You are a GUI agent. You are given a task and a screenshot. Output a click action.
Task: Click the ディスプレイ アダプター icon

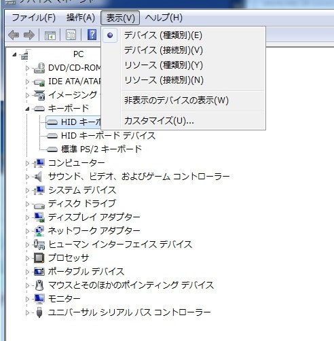[39, 217]
